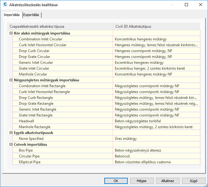Viewport: 208px width, 187px height.
Task: Open help via the Súgó button
Action: [x=193, y=181]
